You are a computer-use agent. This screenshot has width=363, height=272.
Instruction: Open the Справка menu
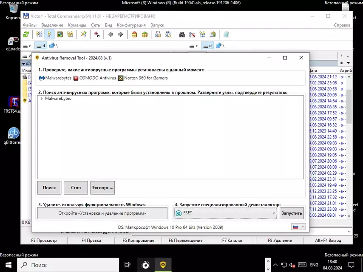pyautogui.click(x=342, y=25)
